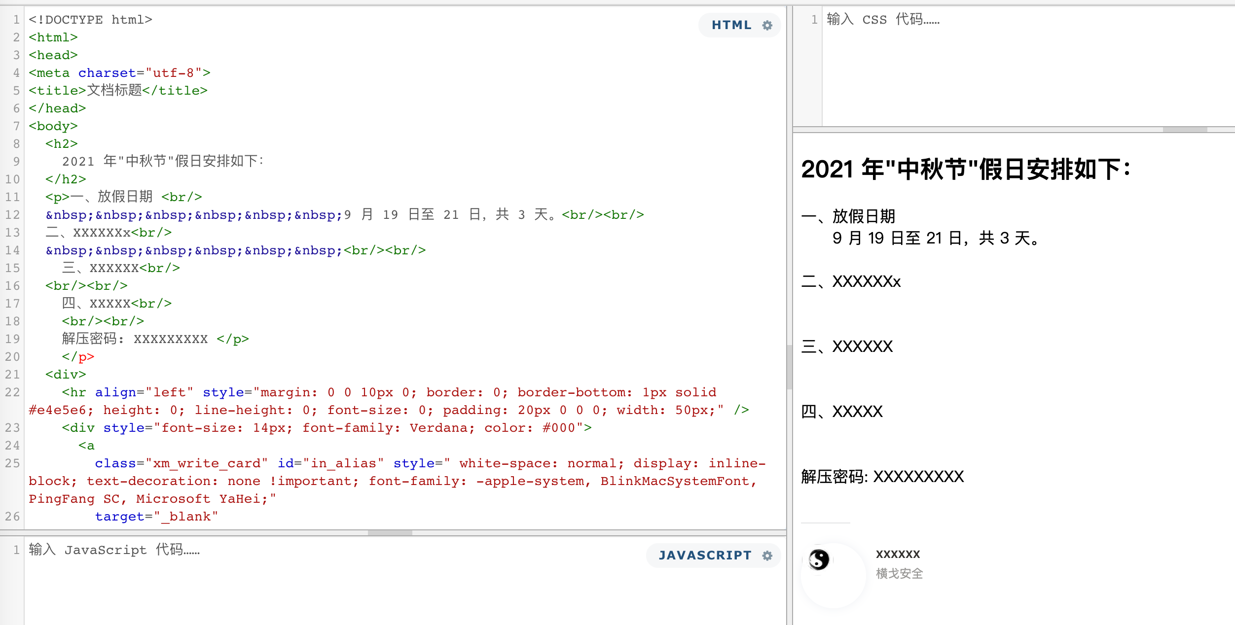Screen dimensions: 1235x625
Task: Click the 横戈安全 subtitle text
Action: [x=899, y=573]
